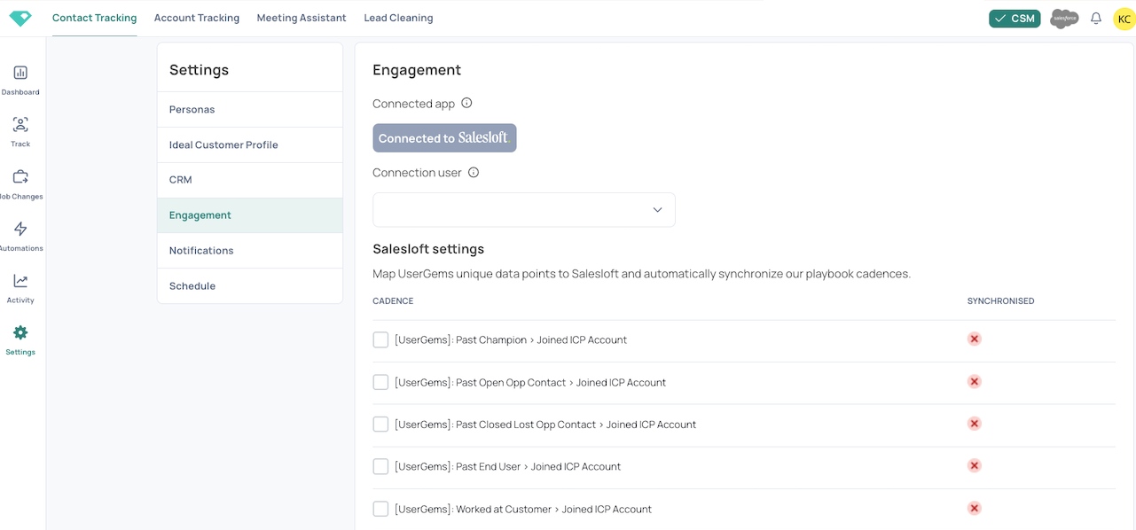Click the Salesloft settings heading
The image size is (1136, 530).
[x=428, y=249]
